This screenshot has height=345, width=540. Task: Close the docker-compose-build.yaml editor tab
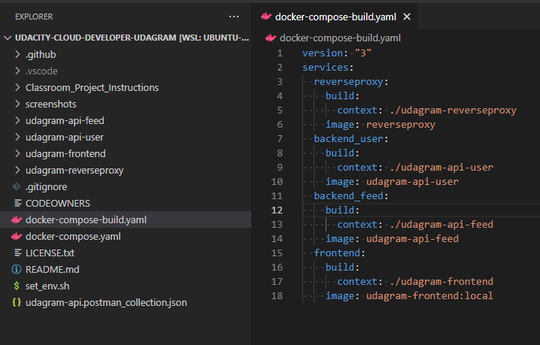(408, 17)
